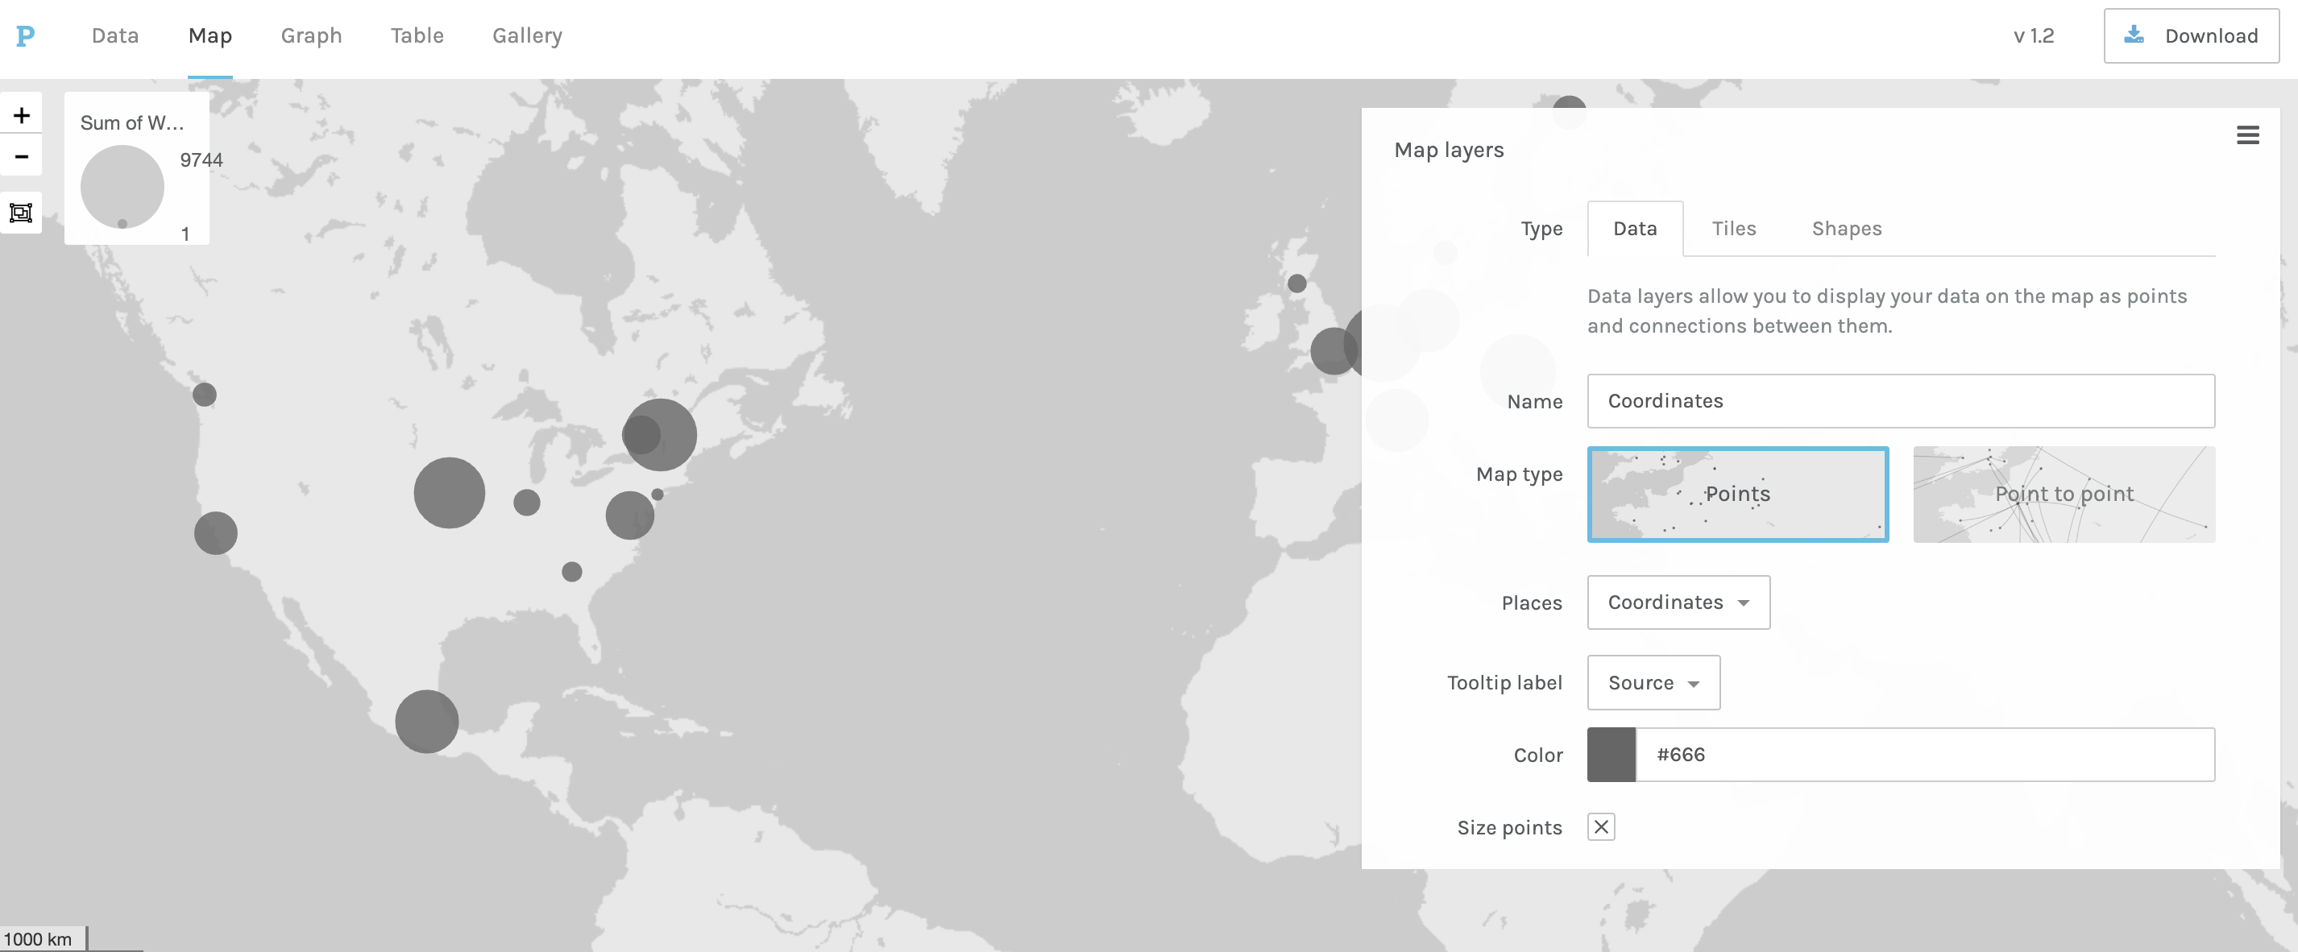Image resolution: width=2298 pixels, height=952 pixels.
Task: Toggle the Size points checkbox
Action: click(x=1600, y=827)
